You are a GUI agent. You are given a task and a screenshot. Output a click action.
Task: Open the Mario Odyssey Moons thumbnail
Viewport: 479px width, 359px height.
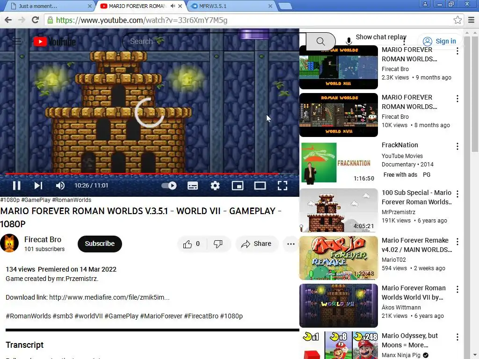[x=339, y=345]
